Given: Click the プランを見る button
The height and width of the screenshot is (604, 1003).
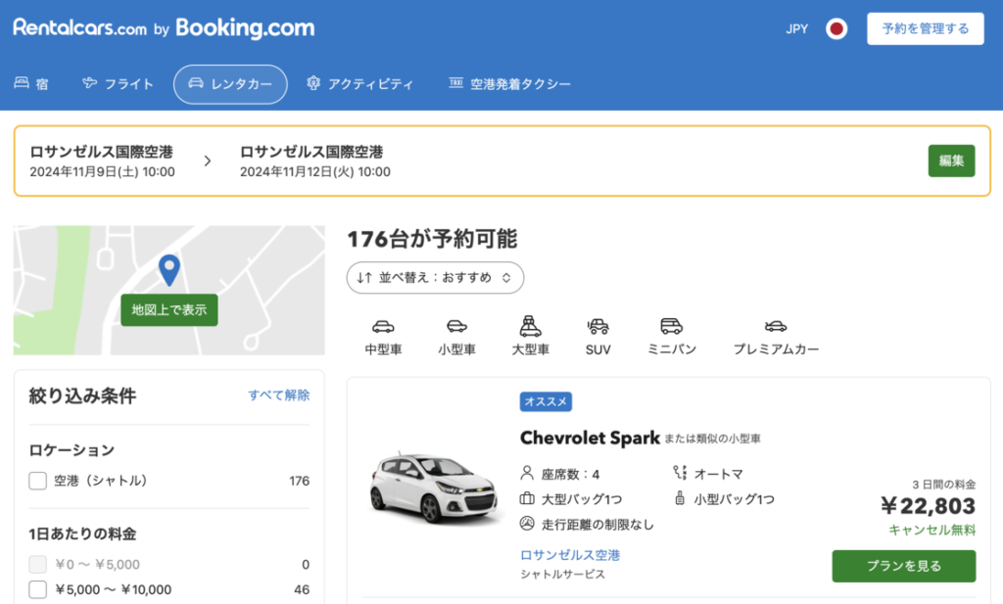Looking at the screenshot, I should (903, 566).
